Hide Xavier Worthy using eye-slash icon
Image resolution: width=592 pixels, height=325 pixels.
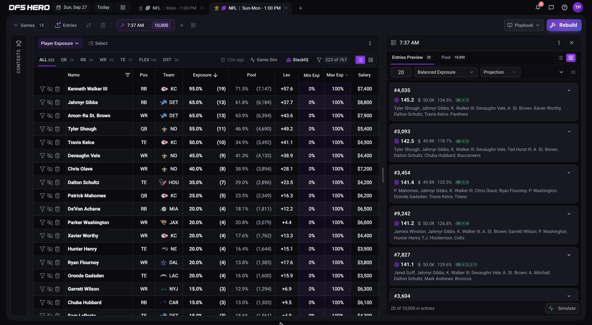tap(50, 236)
